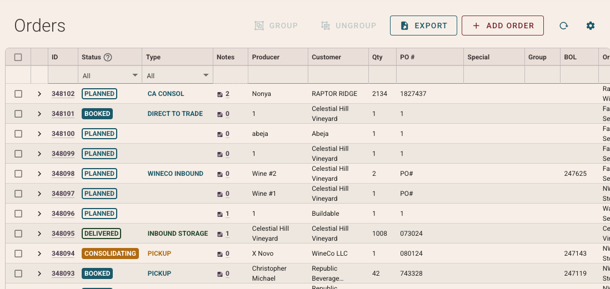
Task: Click the WINECO INBOUND type text
Action: [x=176, y=174]
